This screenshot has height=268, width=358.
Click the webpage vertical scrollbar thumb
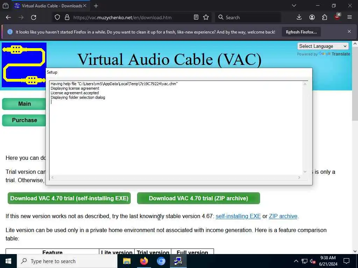pos(355,84)
